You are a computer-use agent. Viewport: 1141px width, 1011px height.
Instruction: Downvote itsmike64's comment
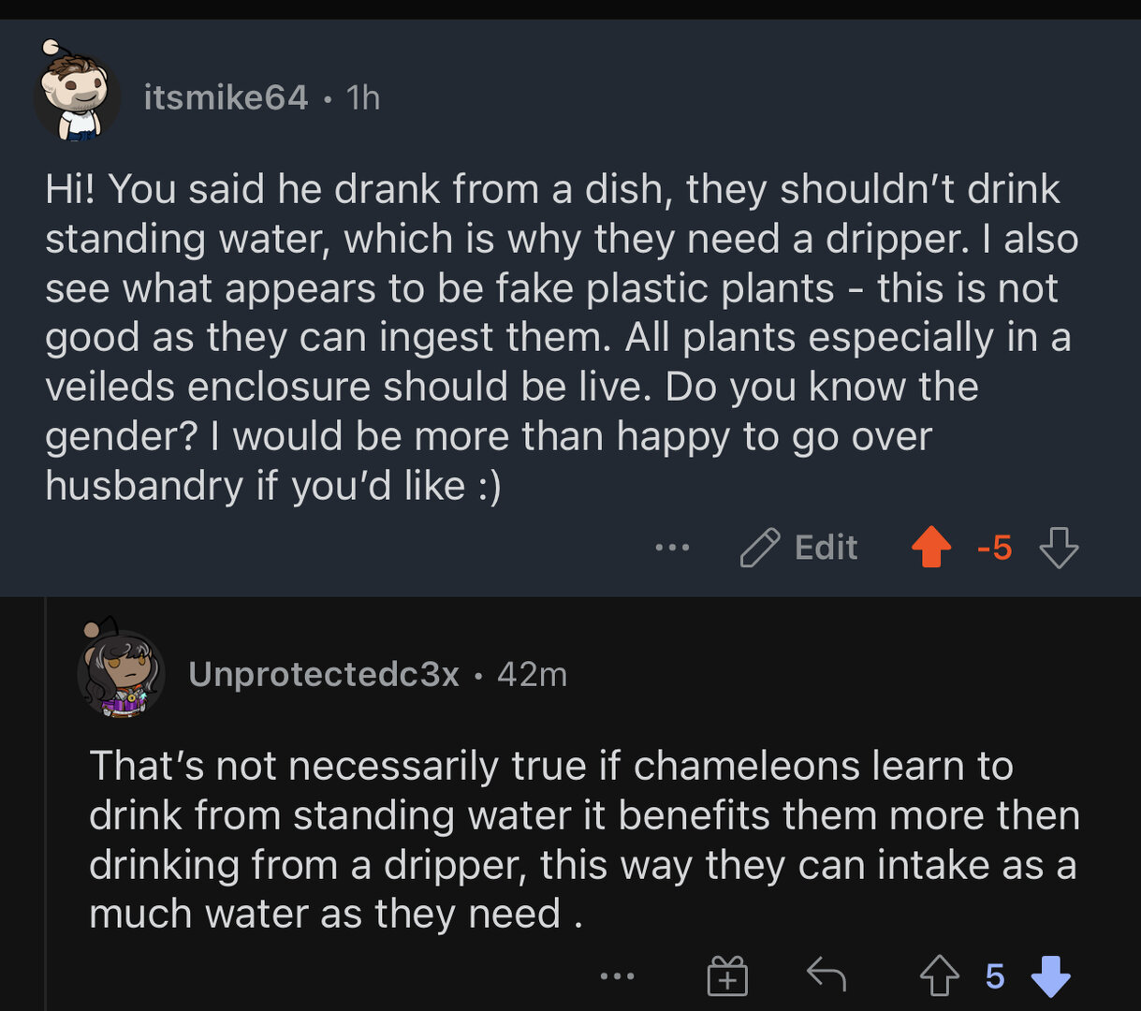(1059, 548)
